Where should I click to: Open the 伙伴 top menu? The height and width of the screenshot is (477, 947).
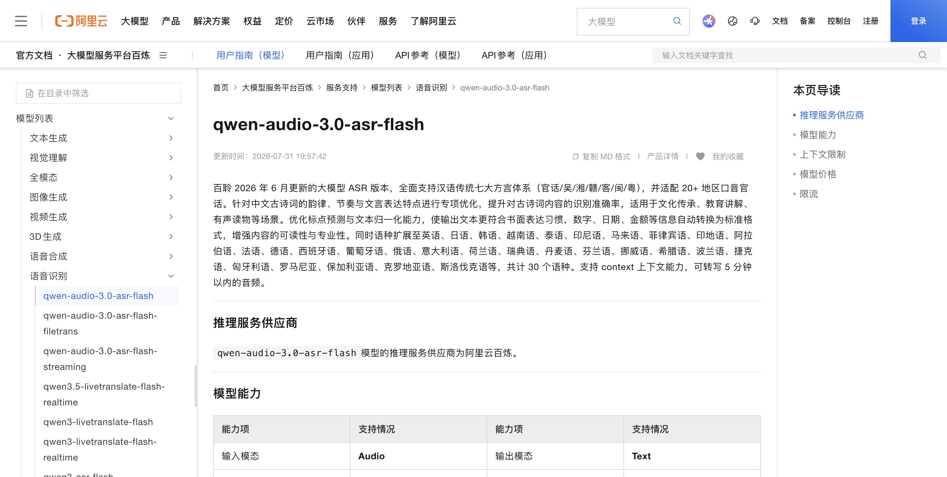[x=356, y=21]
